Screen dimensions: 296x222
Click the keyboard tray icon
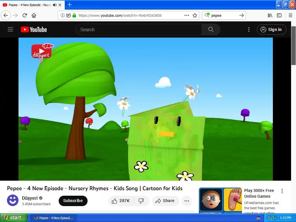coord(258,218)
